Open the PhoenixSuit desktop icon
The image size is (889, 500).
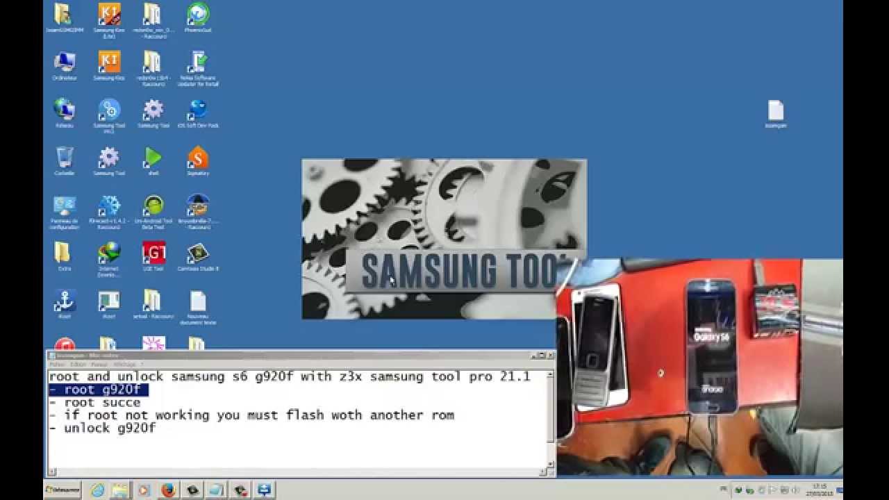(x=198, y=17)
